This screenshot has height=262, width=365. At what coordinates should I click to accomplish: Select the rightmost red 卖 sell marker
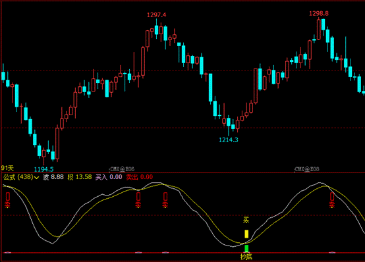point(332,199)
